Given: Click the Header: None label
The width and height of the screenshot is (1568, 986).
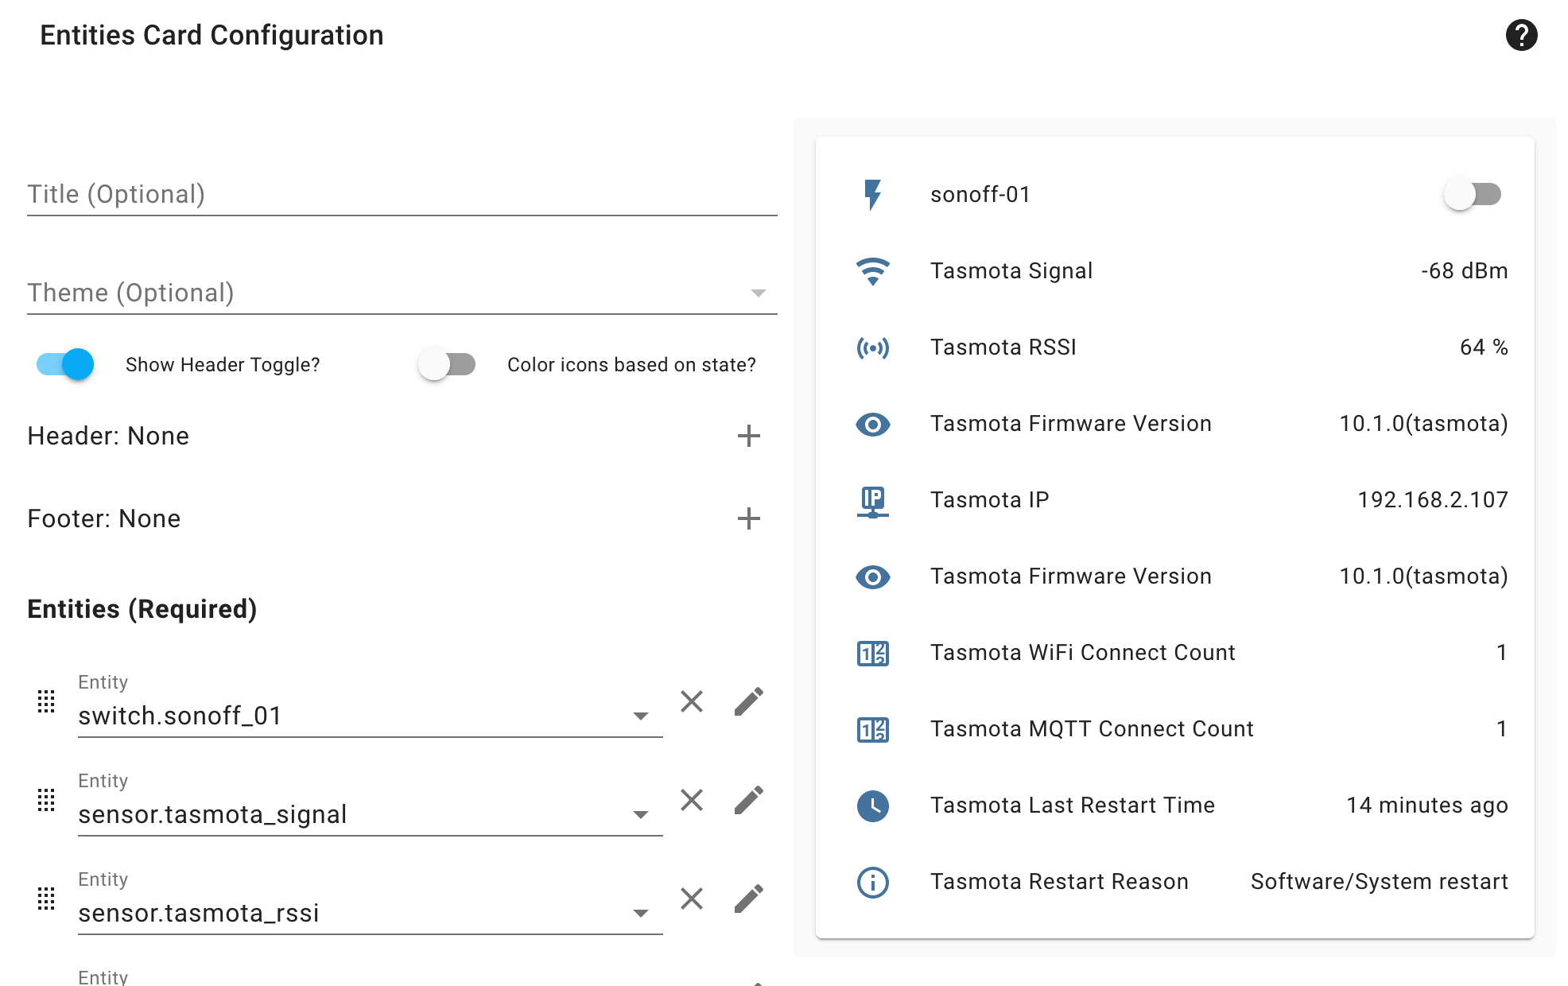Looking at the screenshot, I should [x=108, y=436].
